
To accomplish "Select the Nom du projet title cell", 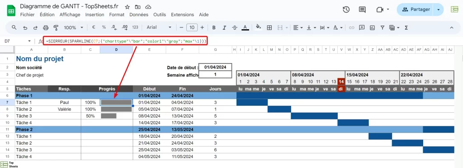I will [x=40, y=59].
